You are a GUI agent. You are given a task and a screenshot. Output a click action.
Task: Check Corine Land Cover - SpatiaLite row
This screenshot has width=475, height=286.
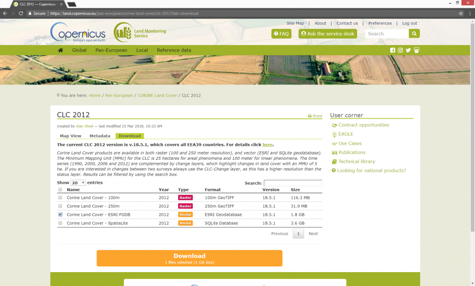(x=60, y=223)
